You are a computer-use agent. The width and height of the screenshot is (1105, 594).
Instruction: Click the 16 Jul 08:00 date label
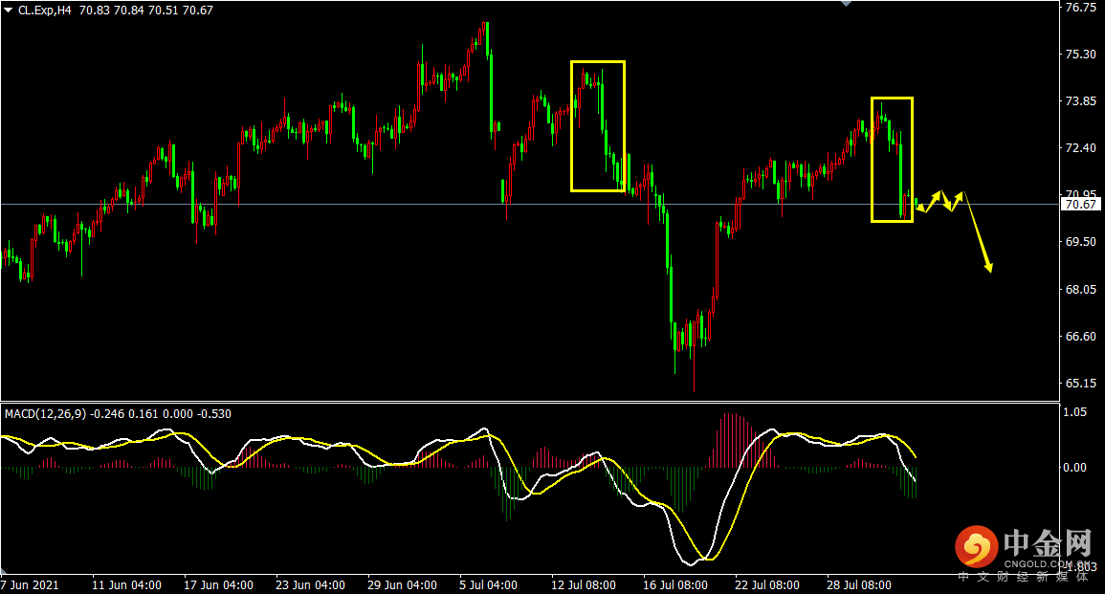tap(674, 584)
